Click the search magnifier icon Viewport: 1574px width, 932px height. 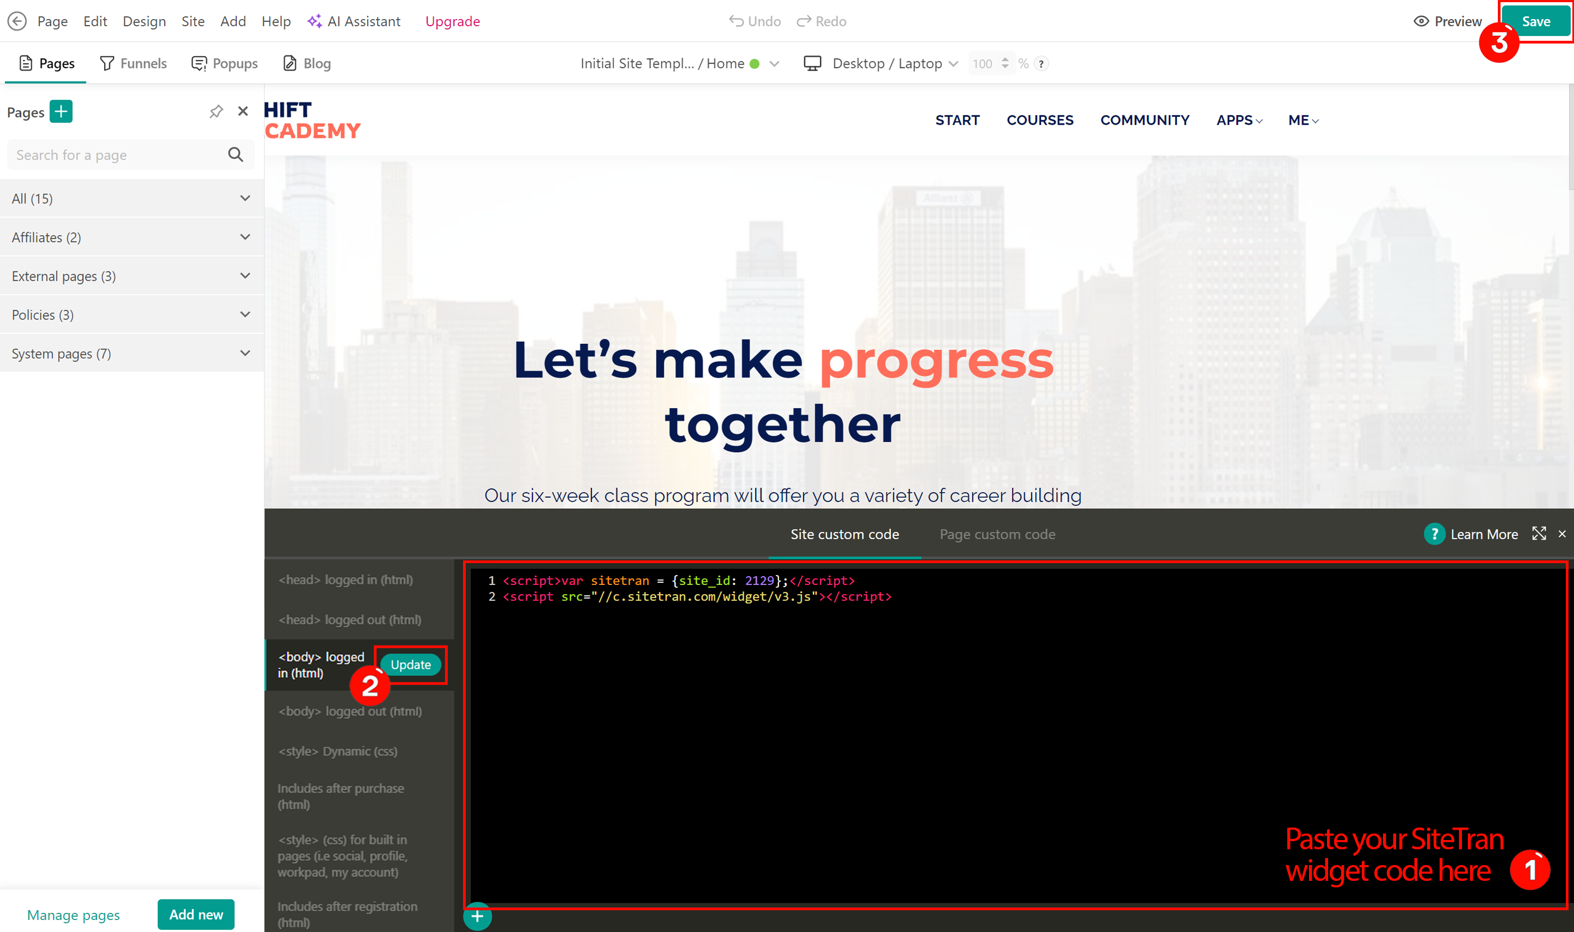236,155
